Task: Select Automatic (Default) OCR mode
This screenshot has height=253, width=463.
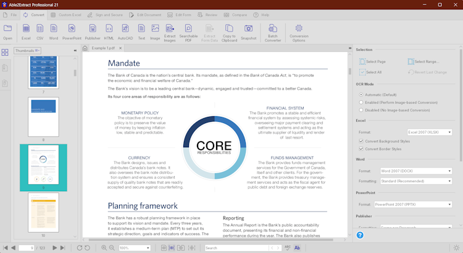Action: [x=361, y=95]
